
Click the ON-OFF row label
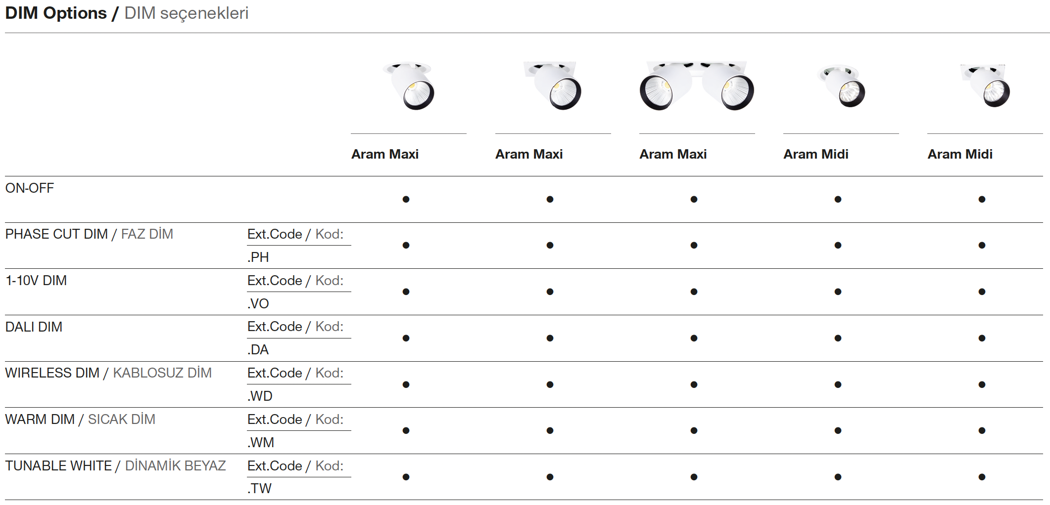(30, 188)
